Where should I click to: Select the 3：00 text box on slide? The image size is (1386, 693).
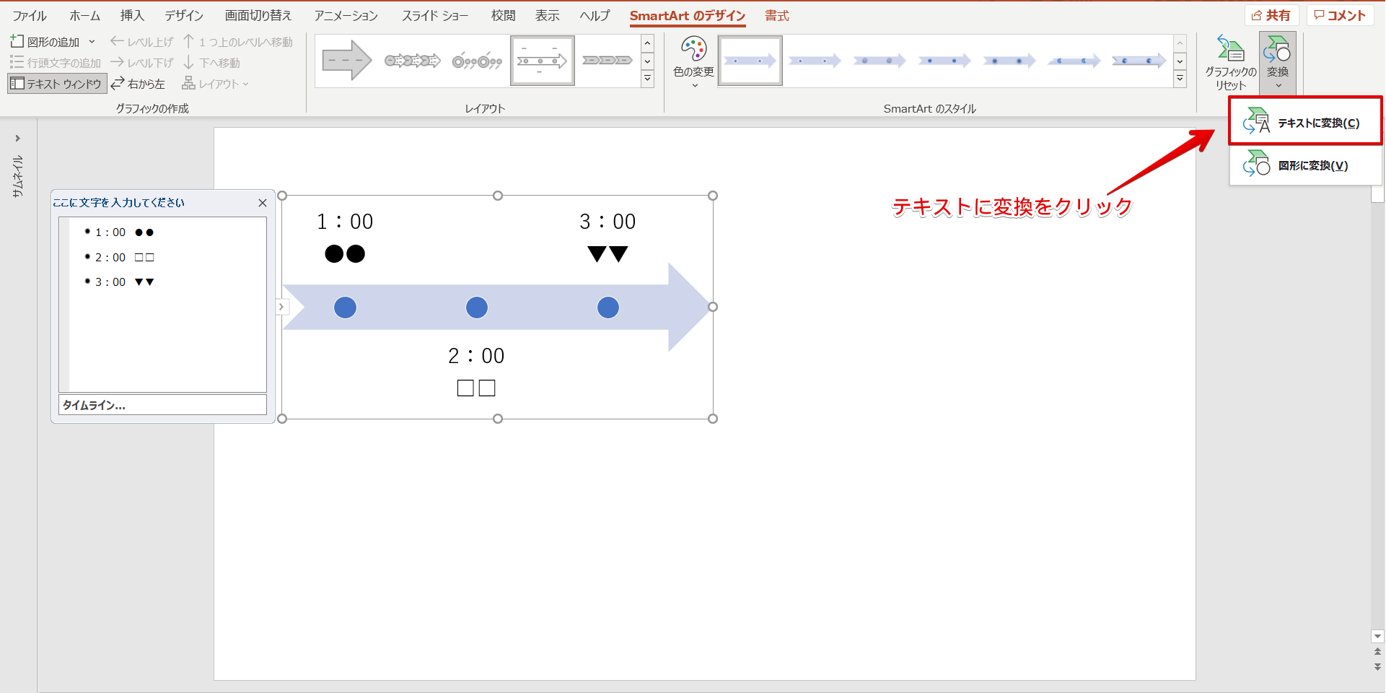(608, 237)
